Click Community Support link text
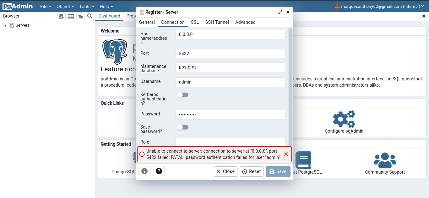Image resolution: width=429 pixels, height=198 pixels. click(385, 172)
